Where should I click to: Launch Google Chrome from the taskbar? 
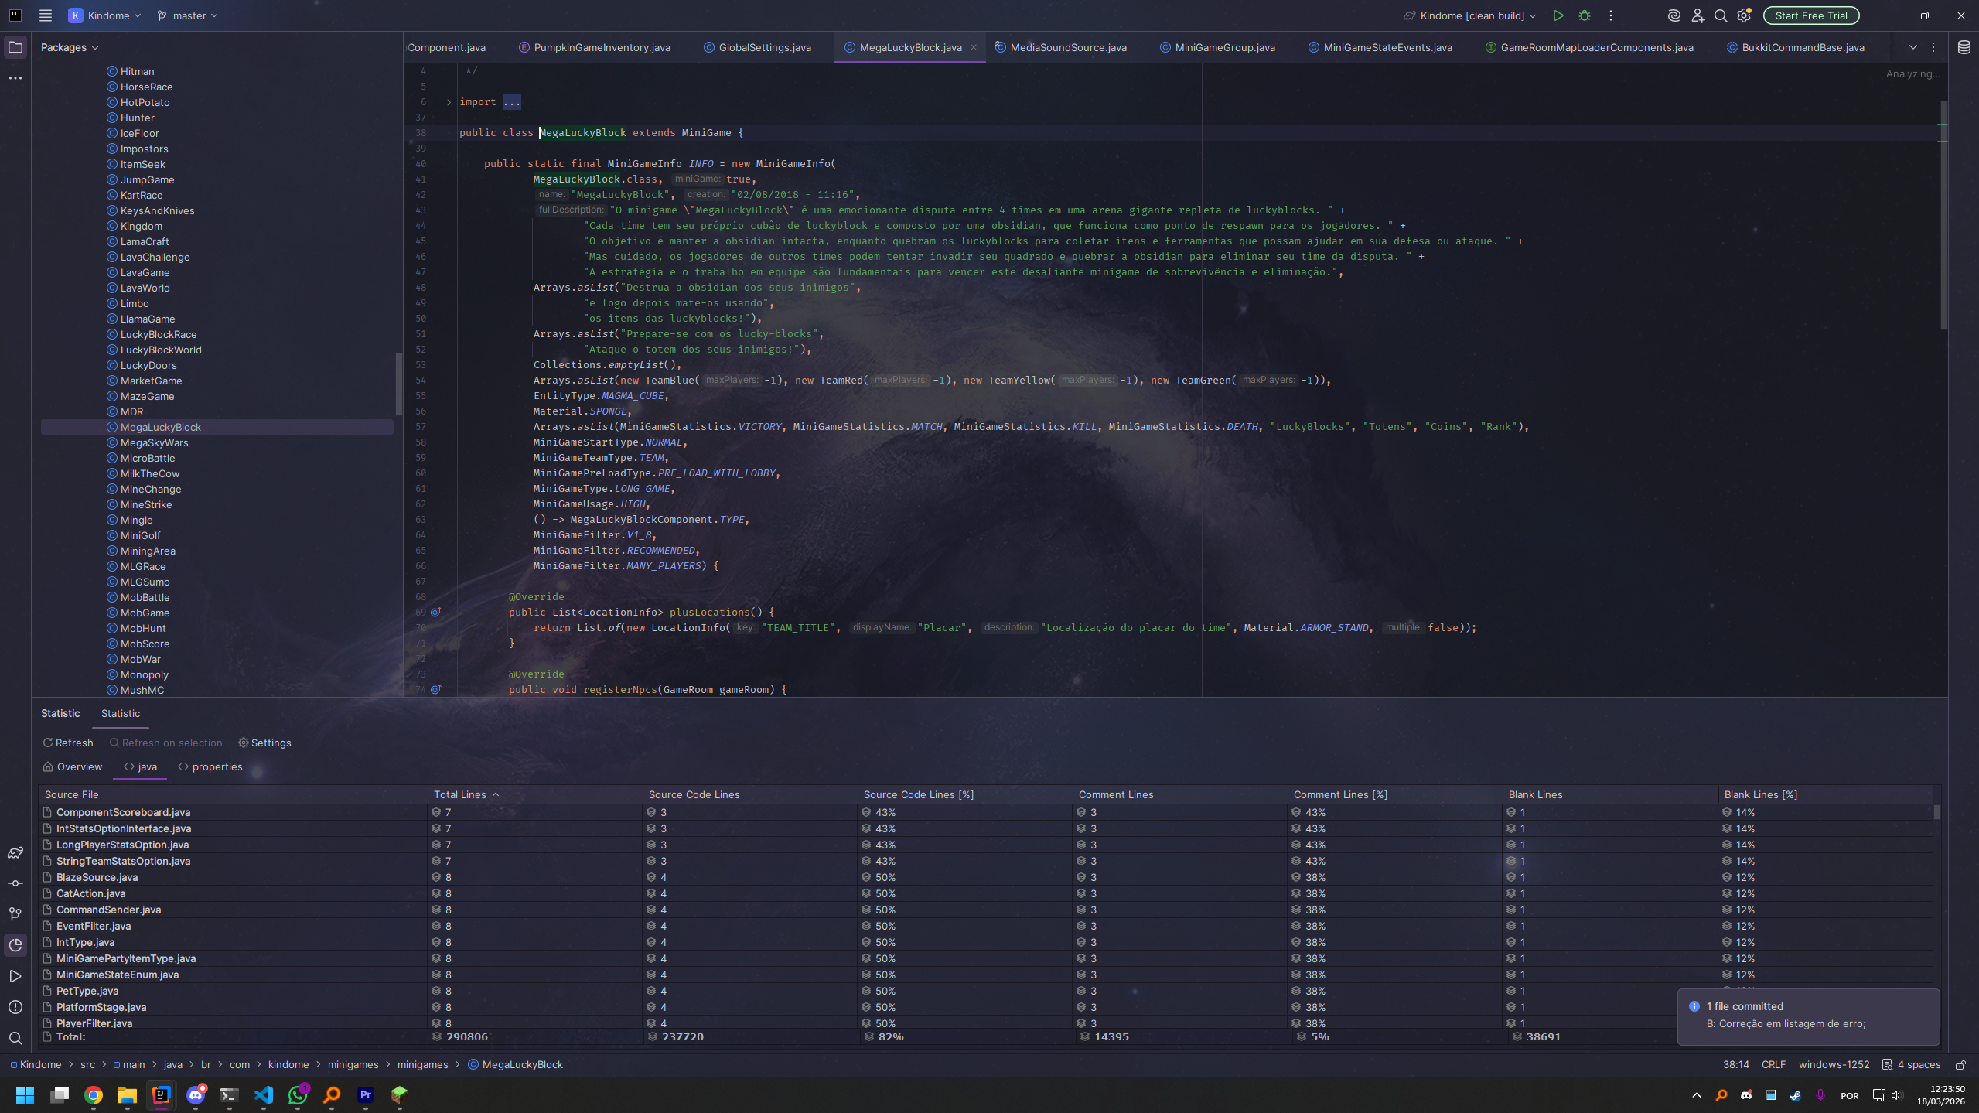point(93,1095)
